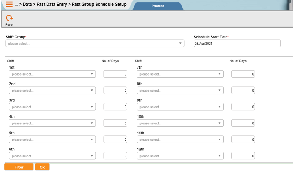Click the Reset icon
The image size is (297, 173).
pyautogui.click(x=9, y=18)
